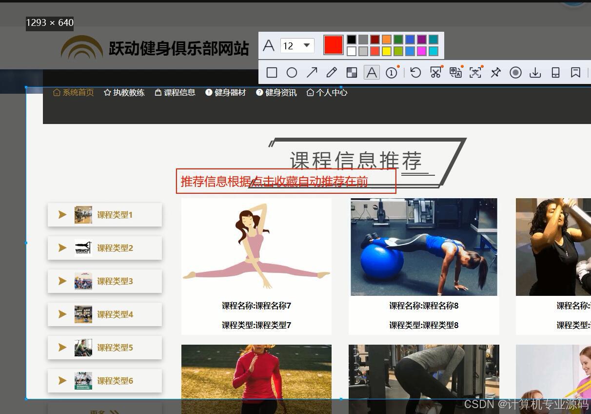The height and width of the screenshot is (414, 591).
Task: Pin the screenshot to screen
Action: pos(495,73)
